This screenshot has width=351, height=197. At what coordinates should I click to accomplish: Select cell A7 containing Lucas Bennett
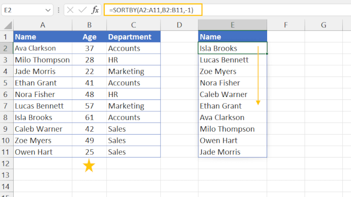(43, 106)
